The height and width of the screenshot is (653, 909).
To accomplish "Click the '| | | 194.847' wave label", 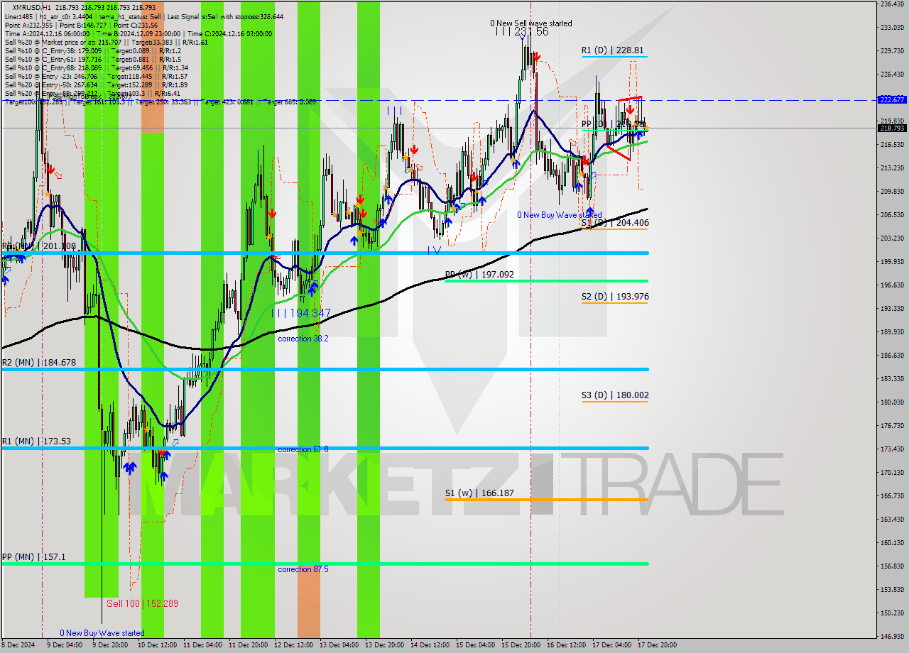I will coord(302,313).
